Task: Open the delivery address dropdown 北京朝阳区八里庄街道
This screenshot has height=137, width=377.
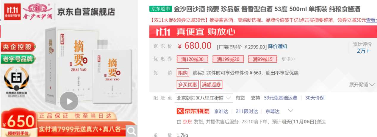Action: 204,98
